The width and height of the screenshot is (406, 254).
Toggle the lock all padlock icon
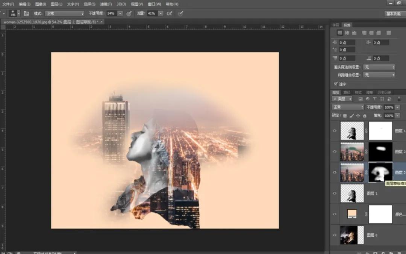(x=365, y=116)
